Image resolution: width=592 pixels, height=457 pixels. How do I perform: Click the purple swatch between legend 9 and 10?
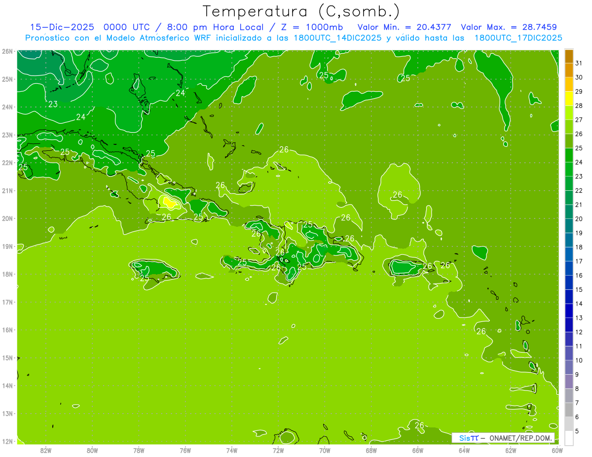tap(569, 367)
